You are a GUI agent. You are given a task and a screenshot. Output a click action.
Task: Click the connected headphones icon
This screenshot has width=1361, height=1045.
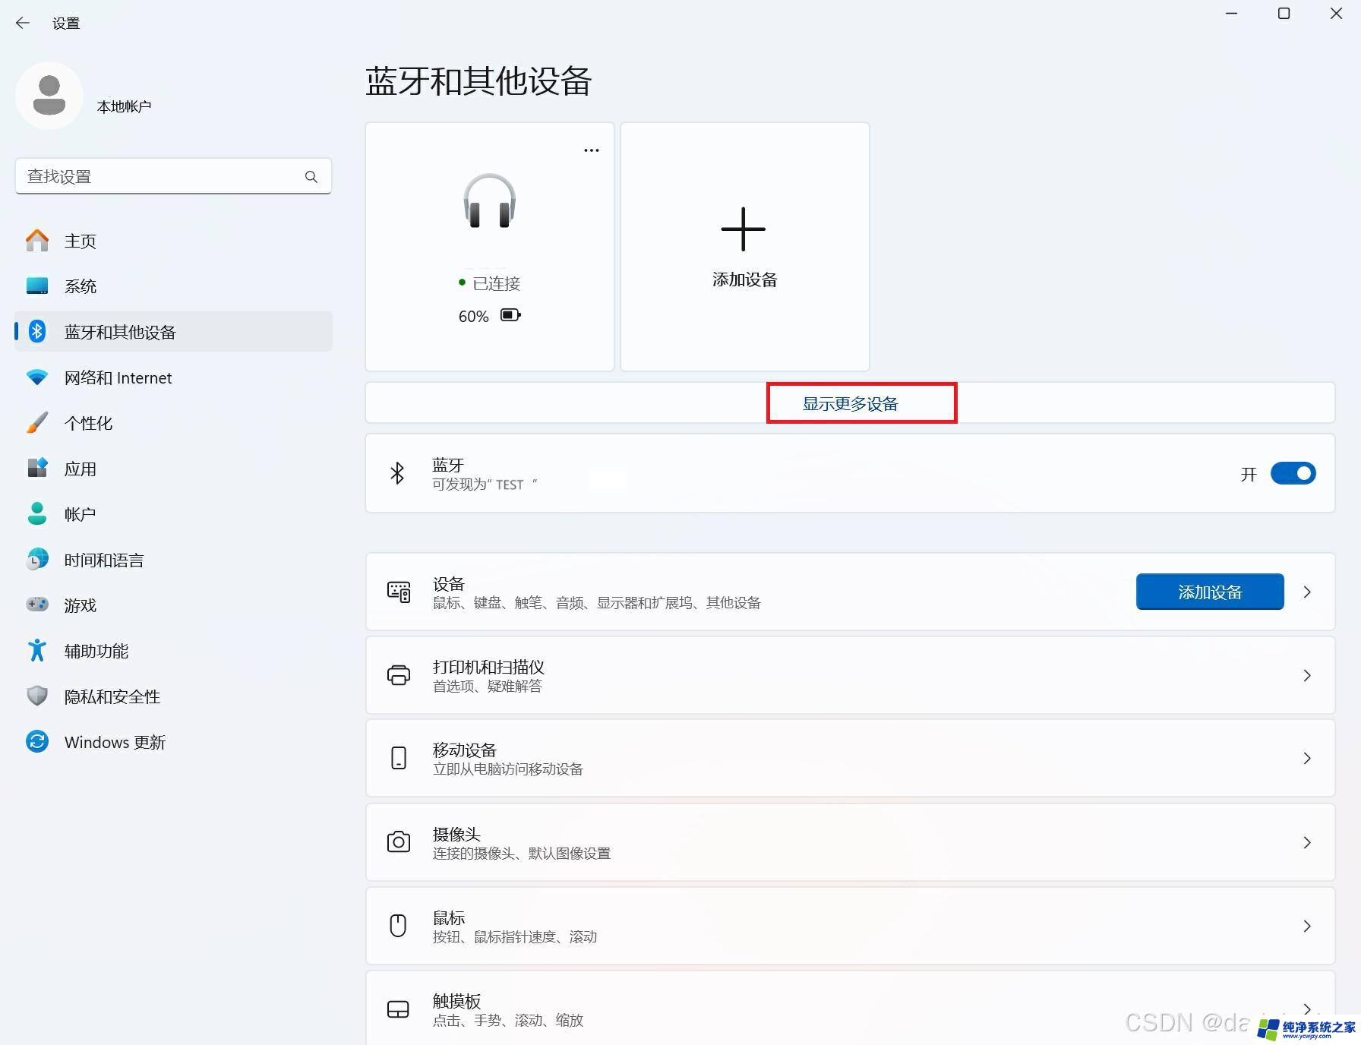(x=490, y=200)
